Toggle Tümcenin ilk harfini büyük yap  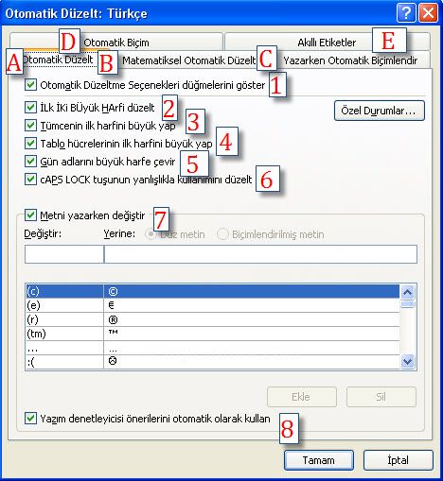tap(30, 126)
